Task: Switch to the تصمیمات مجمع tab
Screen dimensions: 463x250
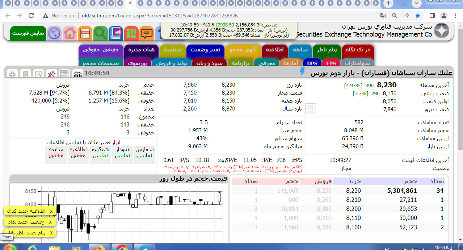Action: (101, 63)
